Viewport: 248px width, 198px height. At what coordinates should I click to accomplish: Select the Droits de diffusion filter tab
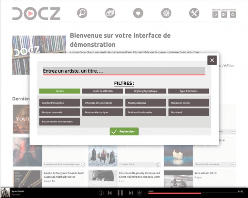103,91
